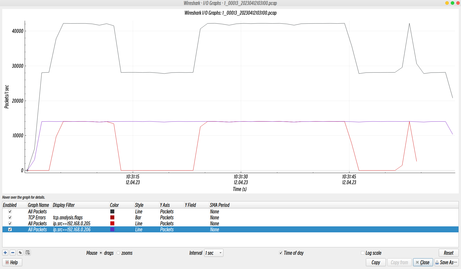Click the tcp.analysis.flags filter text

coord(68,217)
